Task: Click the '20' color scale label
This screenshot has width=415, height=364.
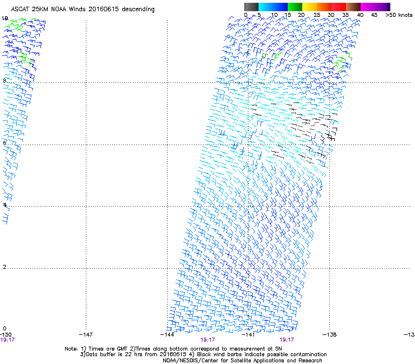Action: point(301,15)
